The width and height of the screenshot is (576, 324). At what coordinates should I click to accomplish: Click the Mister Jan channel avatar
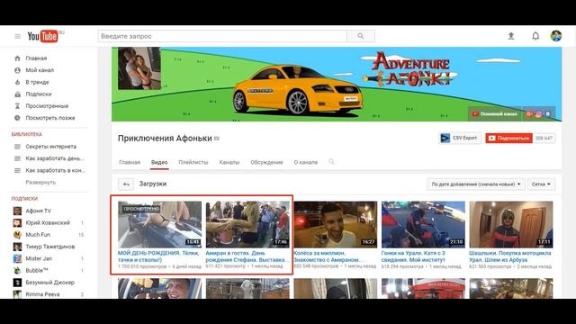(x=17, y=258)
